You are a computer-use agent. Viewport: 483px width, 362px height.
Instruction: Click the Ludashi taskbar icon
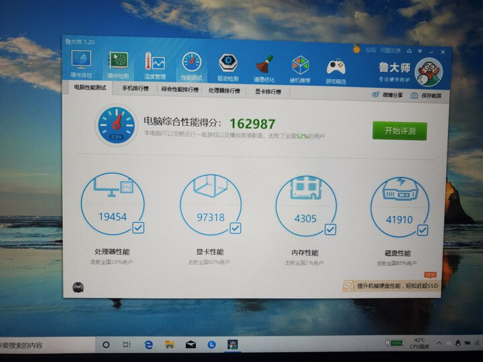pos(233,345)
